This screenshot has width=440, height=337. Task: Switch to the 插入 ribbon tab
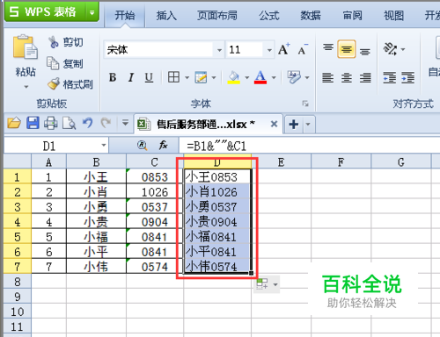point(166,15)
